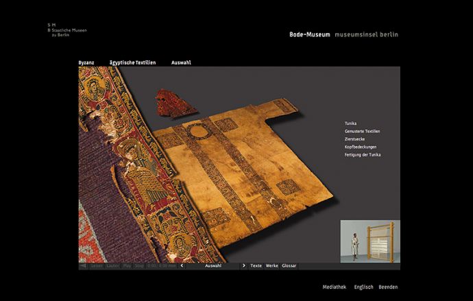Open the ägyptische Textilien tab
Viewport: 473px width, 301px height.
tap(132, 62)
